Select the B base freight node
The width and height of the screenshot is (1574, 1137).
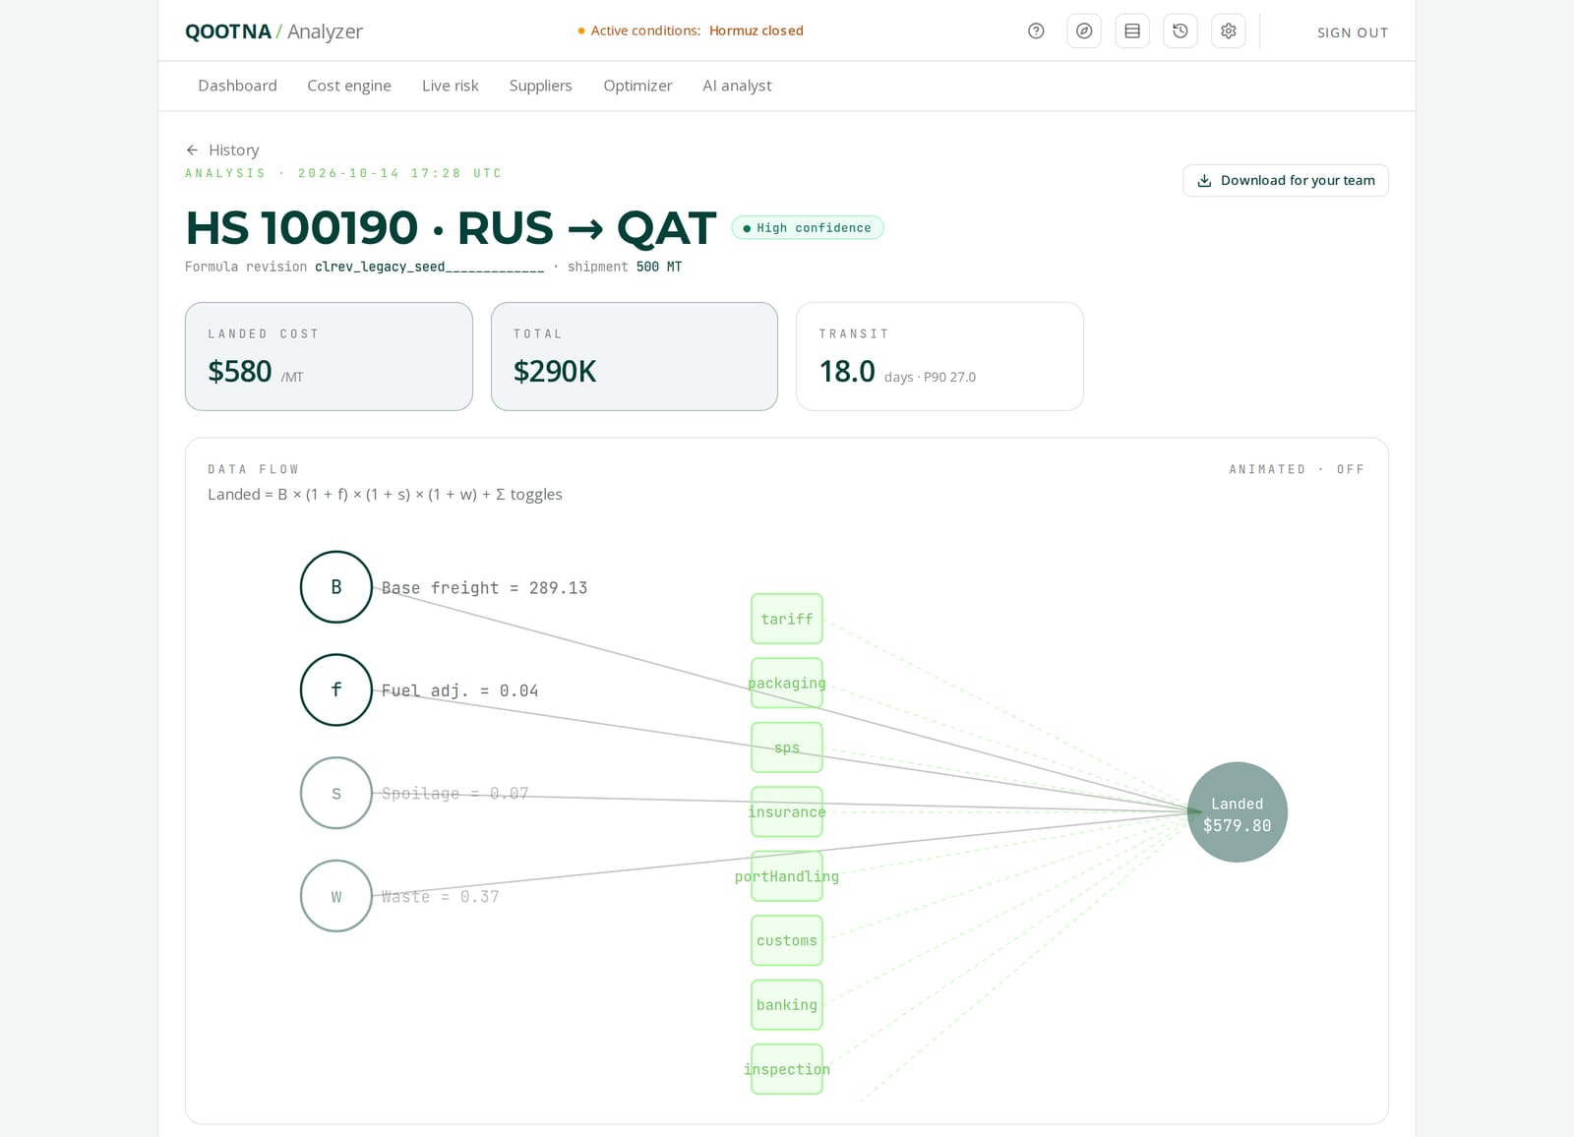(x=336, y=587)
